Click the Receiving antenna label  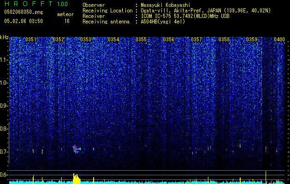(x=106, y=22)
